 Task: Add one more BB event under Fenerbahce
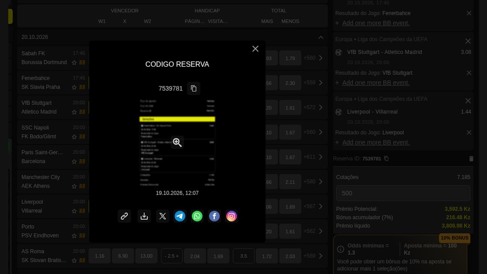coord(376,23)
